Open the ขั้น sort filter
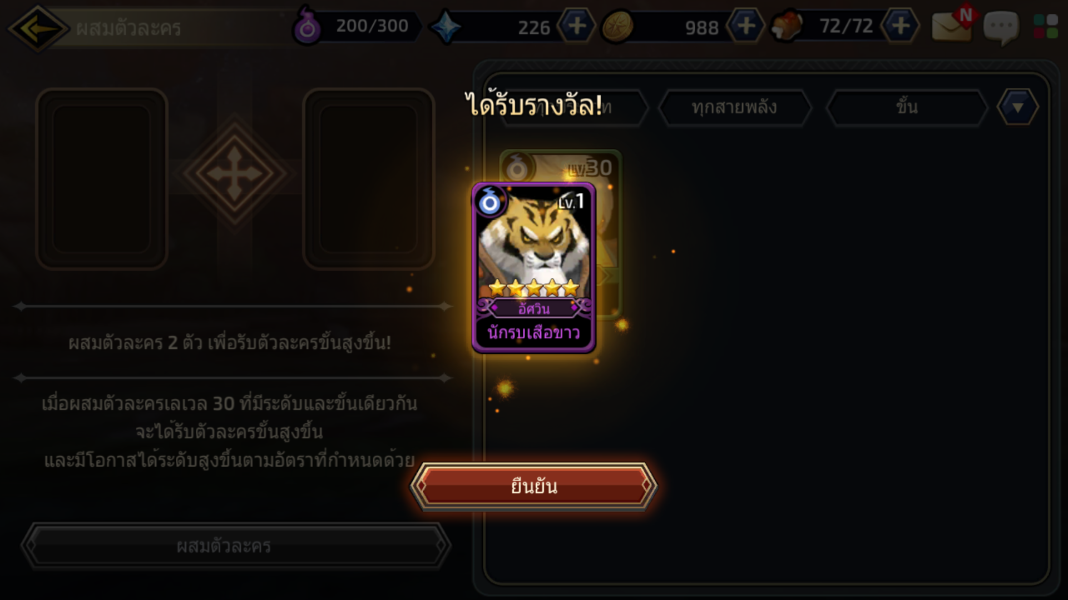This screenshot has height=600, width=1068. (x=907, y=107)
